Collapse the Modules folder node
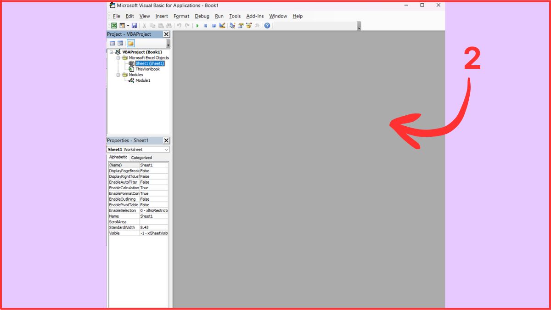This screenshot has width=551, height=310. (118, 75)
